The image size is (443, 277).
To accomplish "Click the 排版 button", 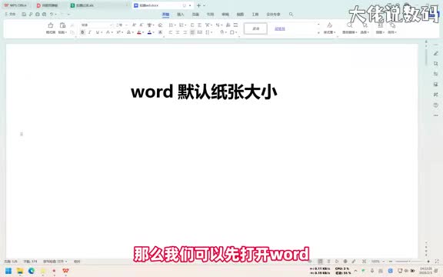I will tap(380, 28).
